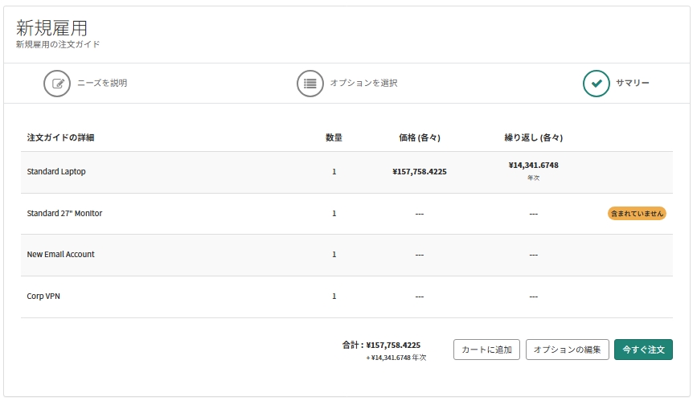Click the カートに追加 button
697x405 pixels.
click(486, 350)
